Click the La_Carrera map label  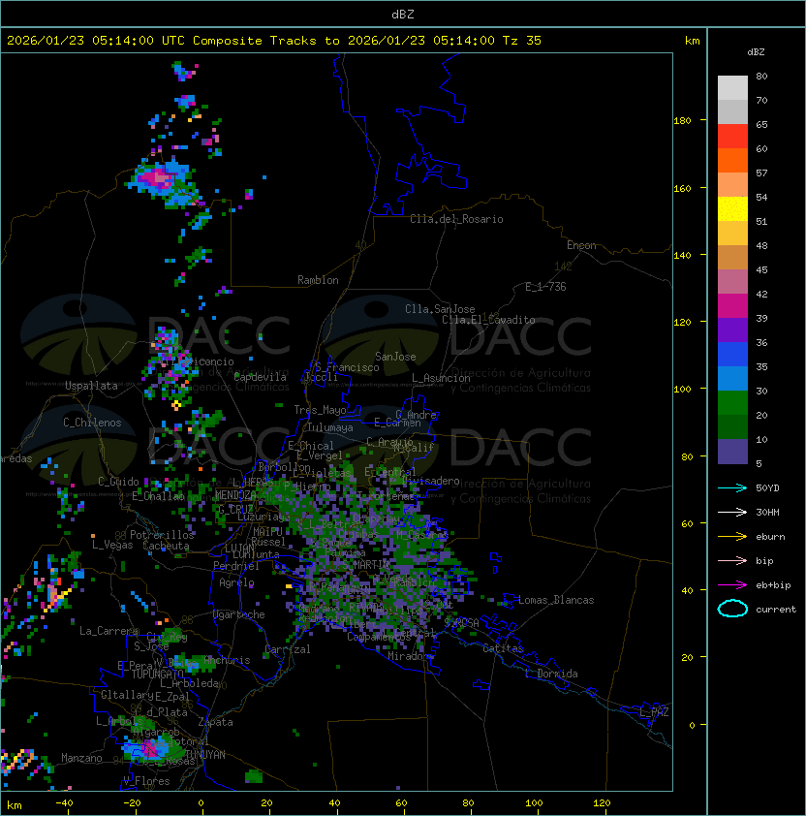109,631
